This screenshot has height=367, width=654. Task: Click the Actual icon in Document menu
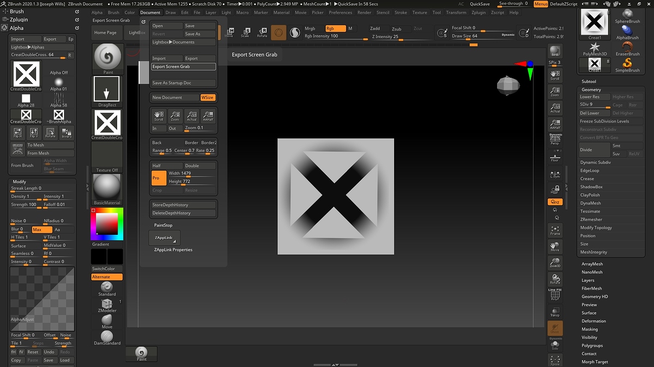(x=191, y=115)
